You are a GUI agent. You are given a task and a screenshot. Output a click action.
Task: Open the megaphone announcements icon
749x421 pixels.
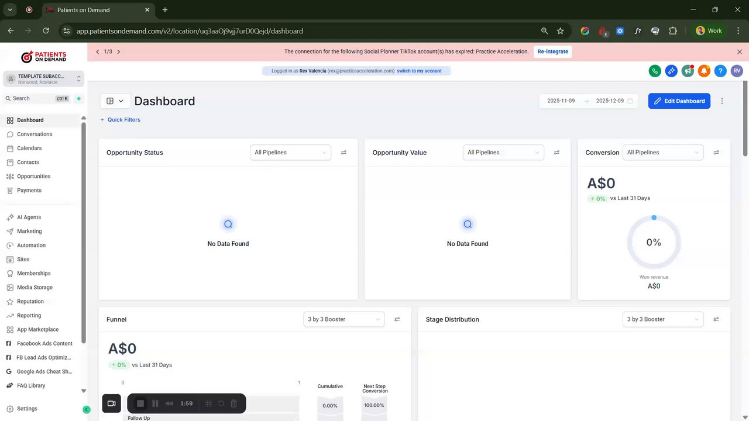pos(688,71)
